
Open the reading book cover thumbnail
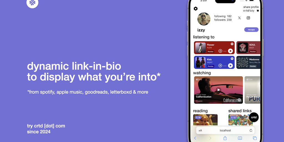pyautogui.click(x=206, y=120)
